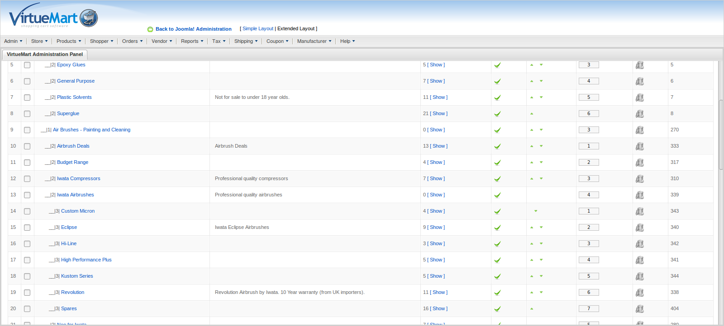This screenshot has width=724, height=326.
Task: Toggle the publish checkmark for Airbrush Deals
Action: pyautogui.click(x=497, y=146)
